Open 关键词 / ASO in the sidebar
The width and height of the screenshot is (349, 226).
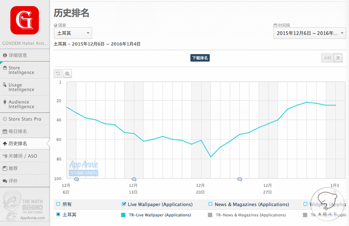(24, 156)
